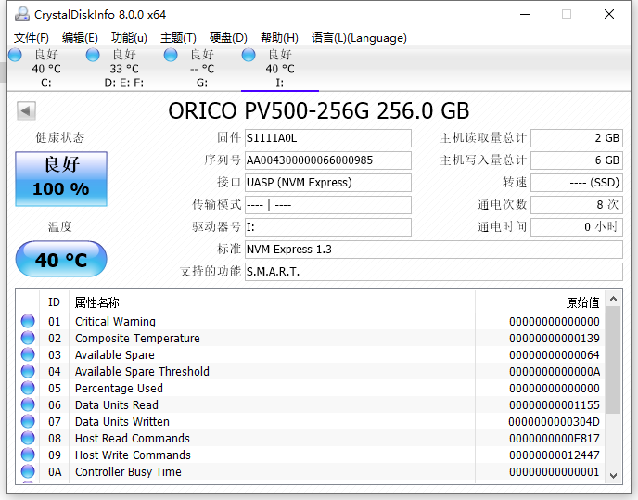Click status orb for Percentage Used row

click(x=28, y=388)
